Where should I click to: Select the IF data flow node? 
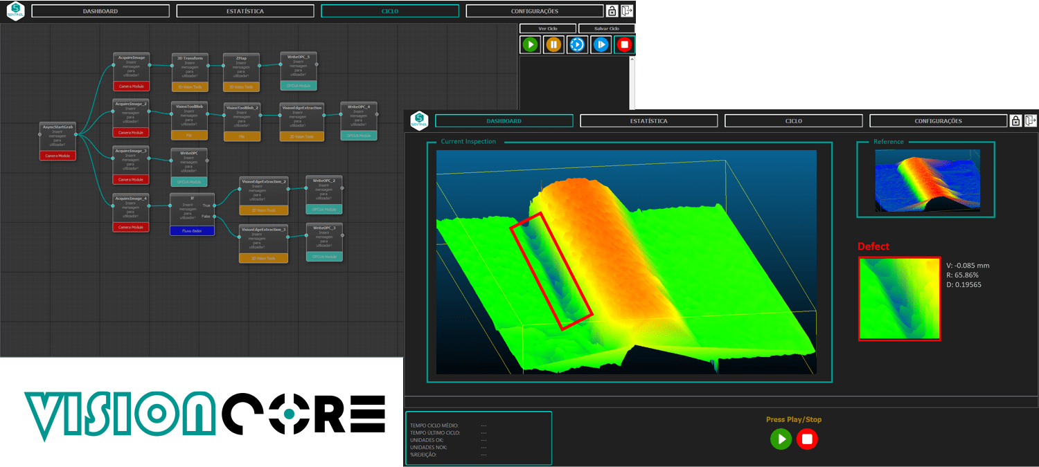click(x=192, y=214)
